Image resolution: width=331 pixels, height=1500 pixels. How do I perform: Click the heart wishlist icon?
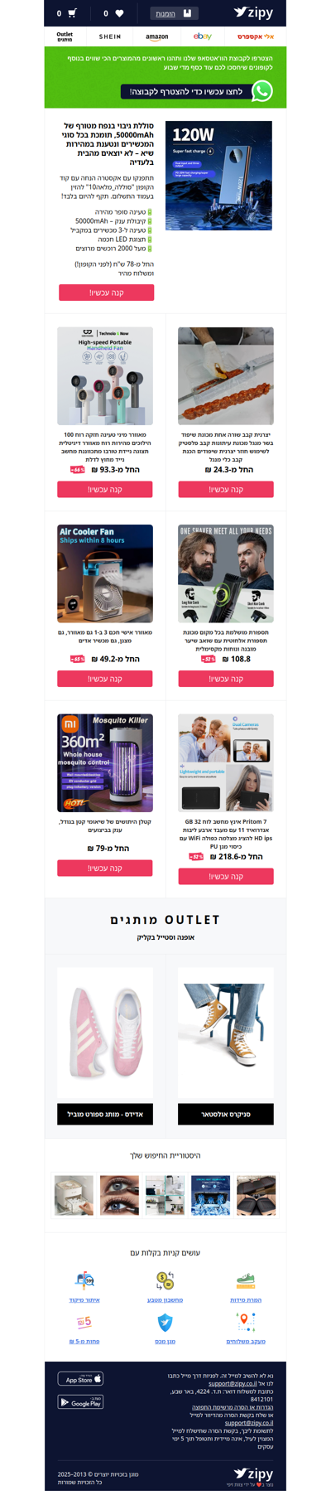click(119, 13)
